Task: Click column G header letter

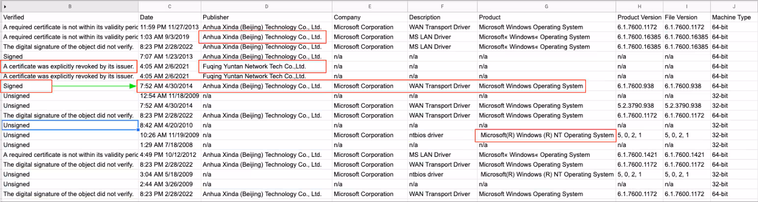Action: [x=546, y=6]
